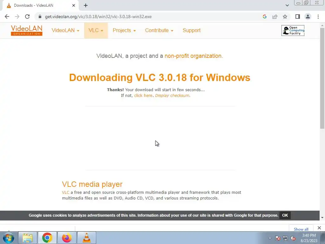Image resolution: width=325 pixels, height=244 pixels.
Task: Follow the non-profit organization link
Action: click(x=193, y=56)
